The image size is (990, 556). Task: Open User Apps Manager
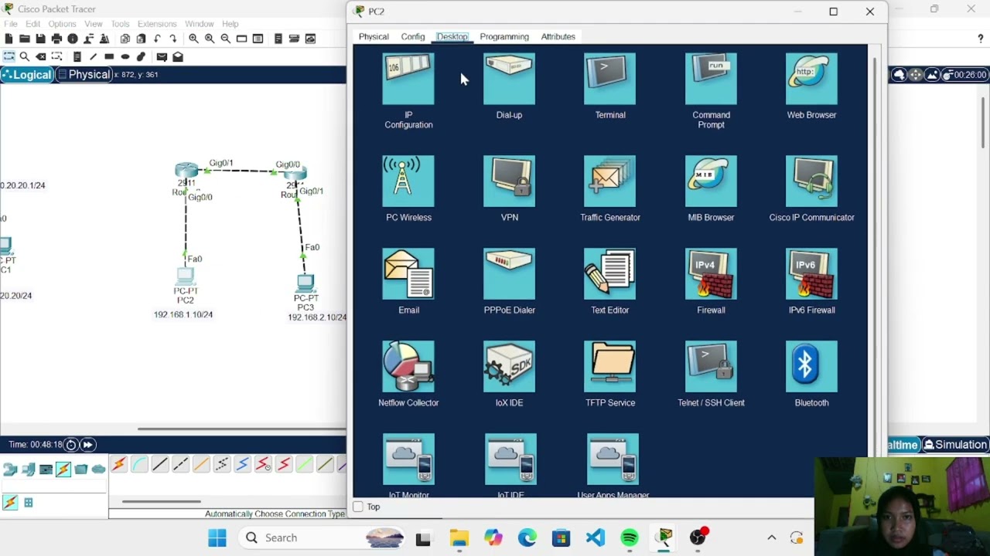pyautogui.click(x=613, y=459)
